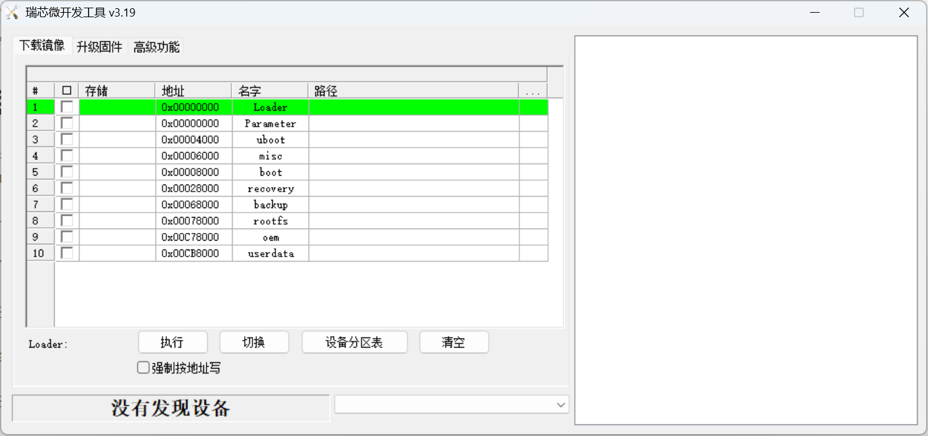Select the uboot name cell
The image size is (928, 436).
click(x=270, y=140)
